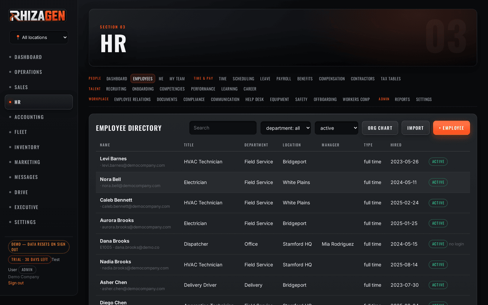Viewport: 488px width, 305px height.
Task: Open the Workers Comp tab
Action: coord(356,99)
